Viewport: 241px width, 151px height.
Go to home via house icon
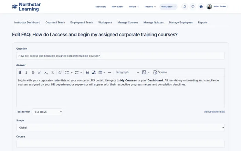201,7
